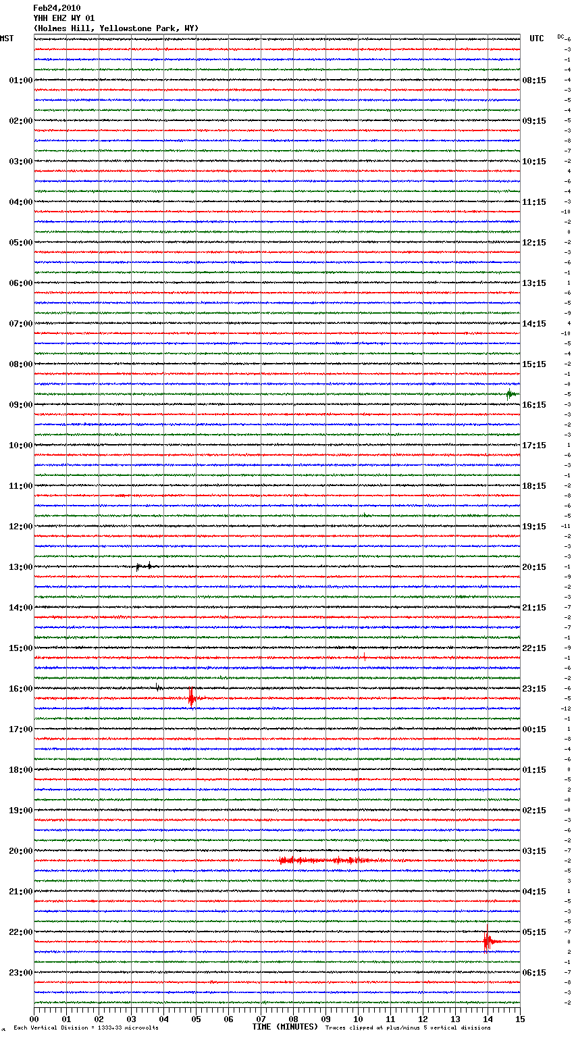Viewport: 574px width, 1037px height.
Task: Click the DC offset column header
Action: coord(561,37)
